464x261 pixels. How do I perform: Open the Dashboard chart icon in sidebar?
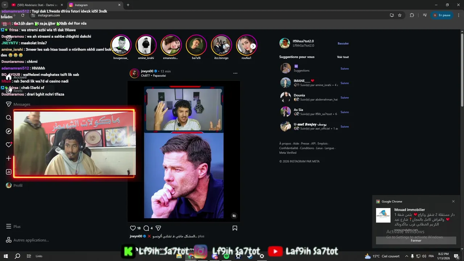tap(9, 172)
